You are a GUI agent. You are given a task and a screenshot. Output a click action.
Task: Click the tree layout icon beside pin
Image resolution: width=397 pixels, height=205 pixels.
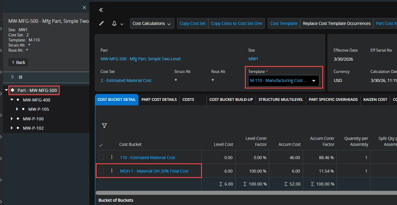tap(21, 77)
